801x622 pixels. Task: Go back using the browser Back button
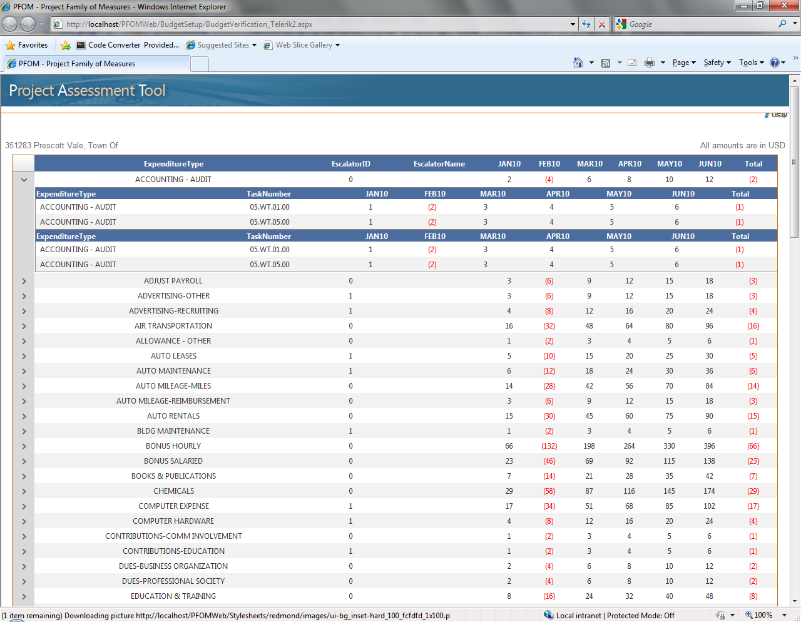pos(10,24)
